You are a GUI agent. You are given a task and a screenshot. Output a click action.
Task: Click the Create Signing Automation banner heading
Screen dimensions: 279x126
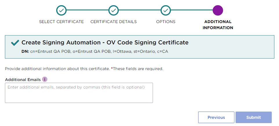click(105, 43)
